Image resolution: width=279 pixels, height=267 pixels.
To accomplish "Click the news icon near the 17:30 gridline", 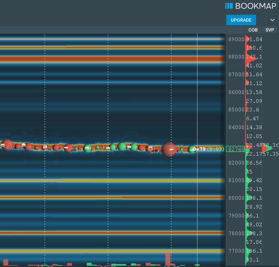I will [x=45, y=147].
